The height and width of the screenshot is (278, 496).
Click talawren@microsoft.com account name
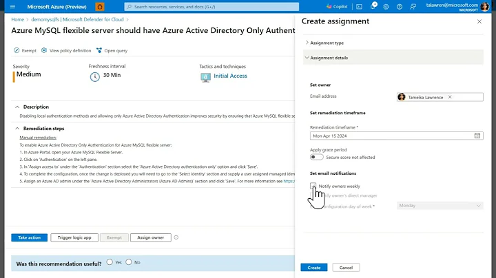pyautogui.click(x=452, y=5)
